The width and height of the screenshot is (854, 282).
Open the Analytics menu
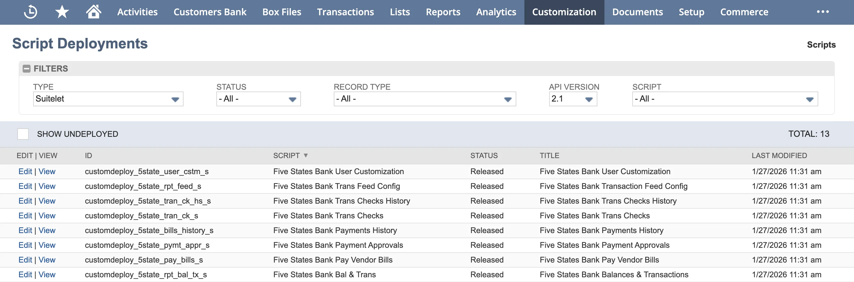[496, 12]
